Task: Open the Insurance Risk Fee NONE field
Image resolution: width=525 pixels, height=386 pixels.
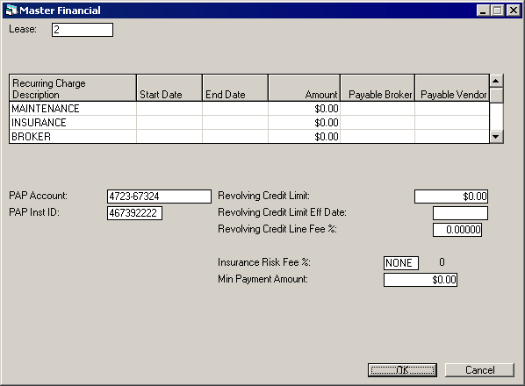Action: (x=401, y=263)
